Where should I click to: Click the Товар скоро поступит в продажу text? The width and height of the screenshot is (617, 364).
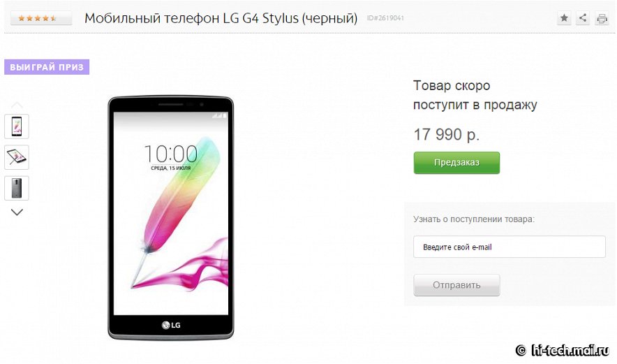(475, 95)
